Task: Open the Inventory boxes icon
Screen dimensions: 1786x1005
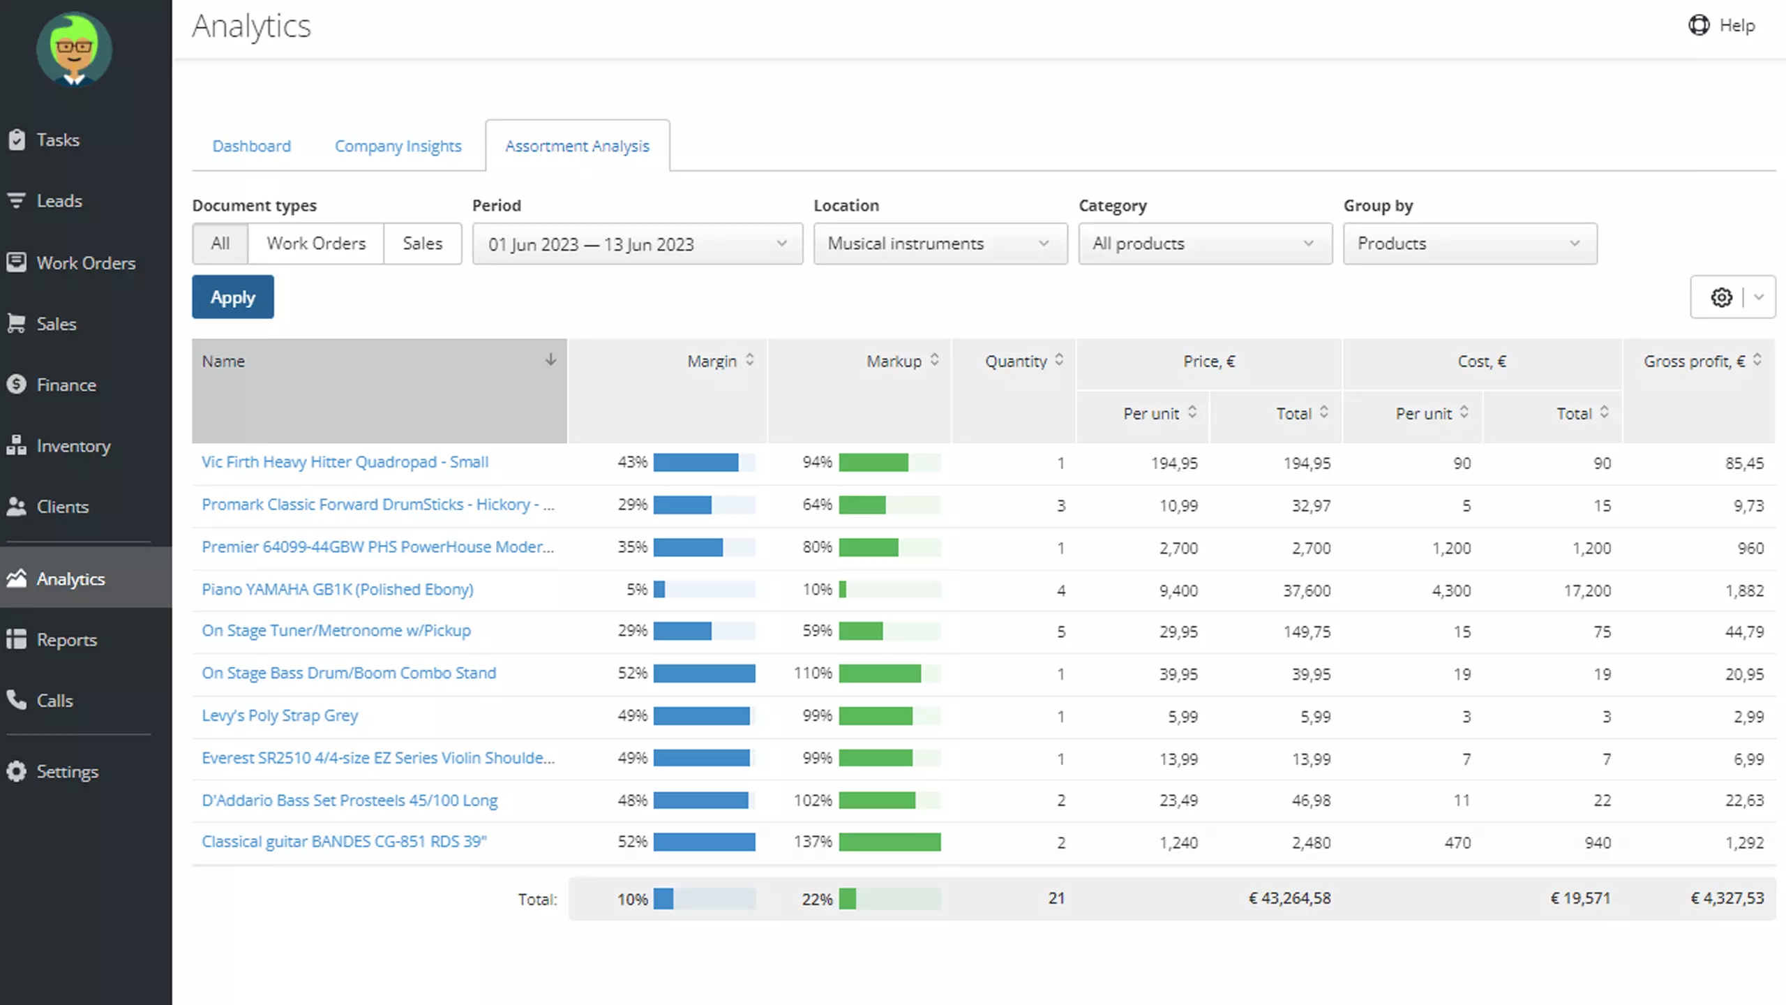Action: (17, 445)
